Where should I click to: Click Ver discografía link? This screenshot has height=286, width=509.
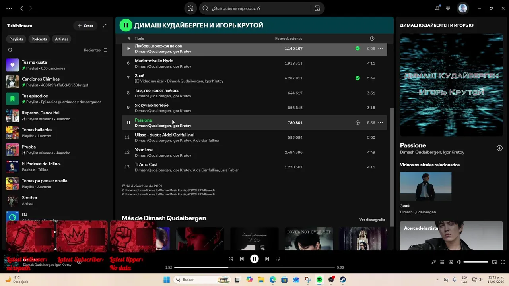click(x=372, y=220)
